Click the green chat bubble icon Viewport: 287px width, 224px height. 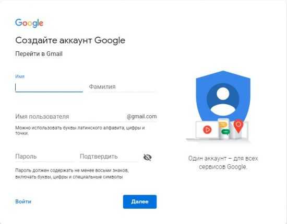tap(225, 132)
